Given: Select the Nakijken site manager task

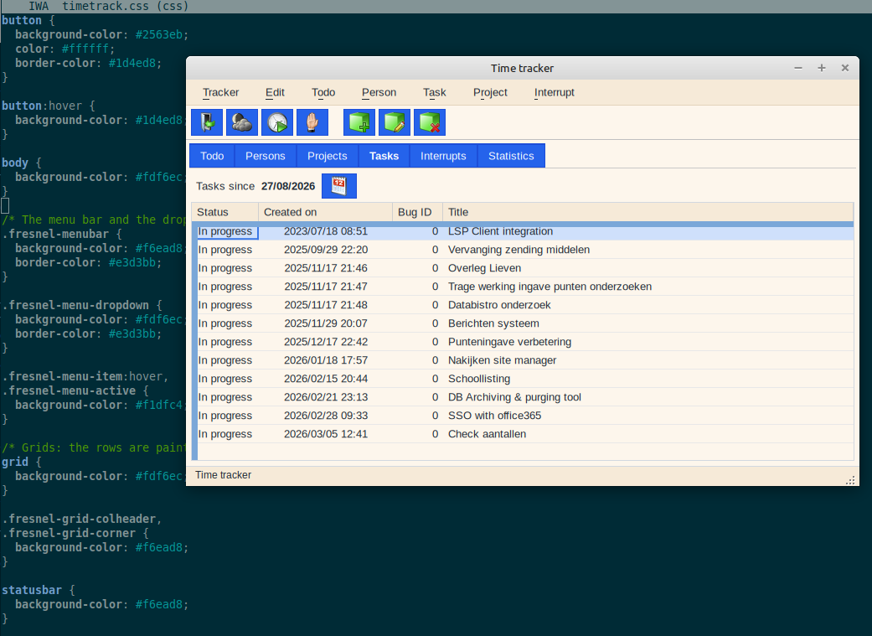Looking at the screenshot, I should click(525, 360).
